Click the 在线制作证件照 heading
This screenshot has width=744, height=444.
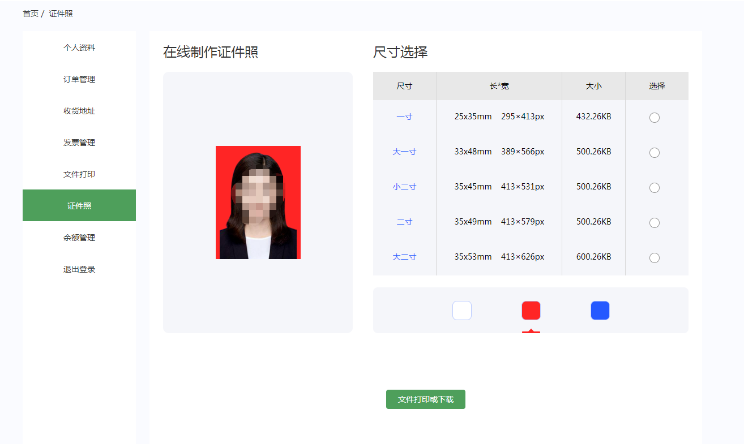coord(211,52)
